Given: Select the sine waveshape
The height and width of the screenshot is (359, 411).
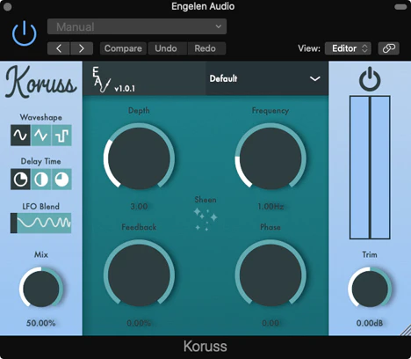Looking at the screenshot, I should (x=20, y=136).
